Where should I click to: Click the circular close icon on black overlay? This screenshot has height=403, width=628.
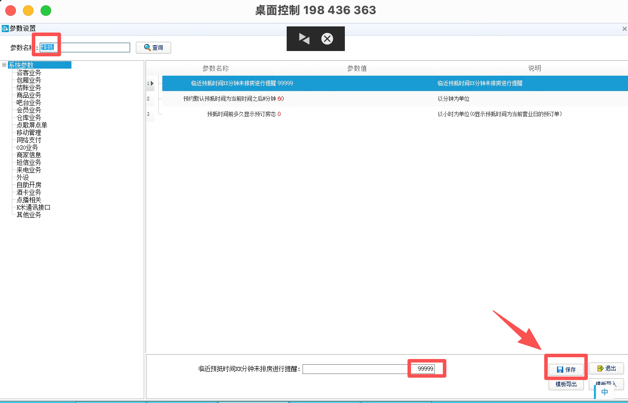point(327,39)
